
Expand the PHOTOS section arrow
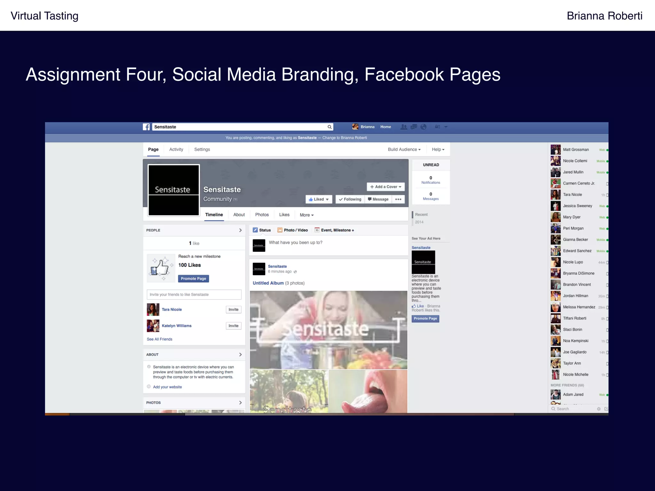click(241, 403)
